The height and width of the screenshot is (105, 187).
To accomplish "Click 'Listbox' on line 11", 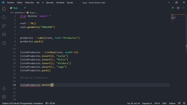I will 50,52.
